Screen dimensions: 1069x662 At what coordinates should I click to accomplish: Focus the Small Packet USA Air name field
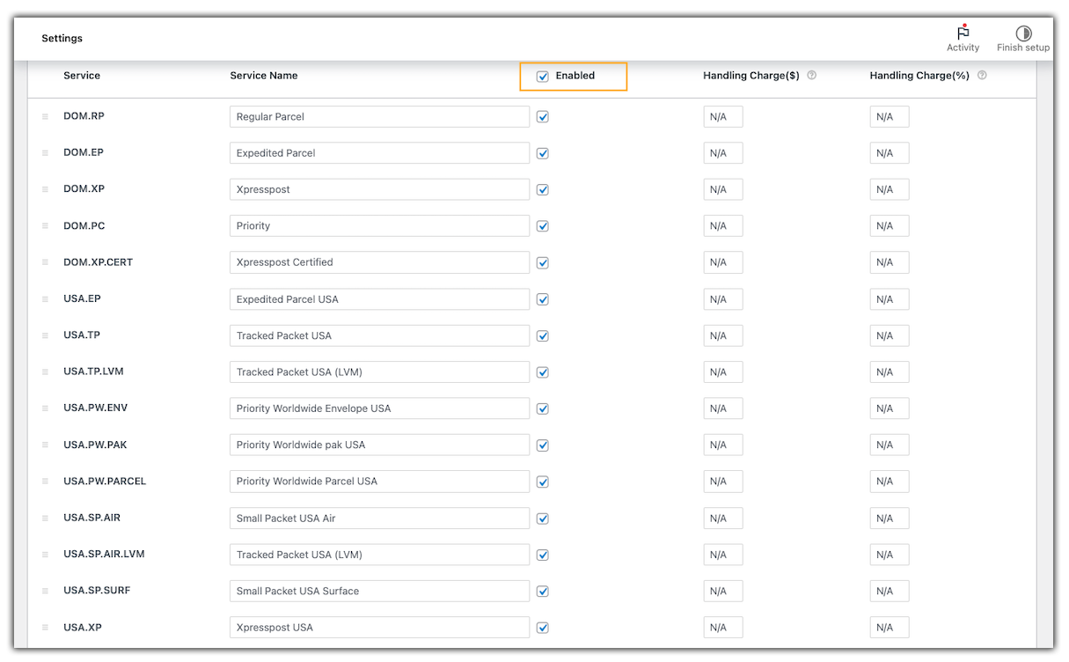(x=379, y=519)
